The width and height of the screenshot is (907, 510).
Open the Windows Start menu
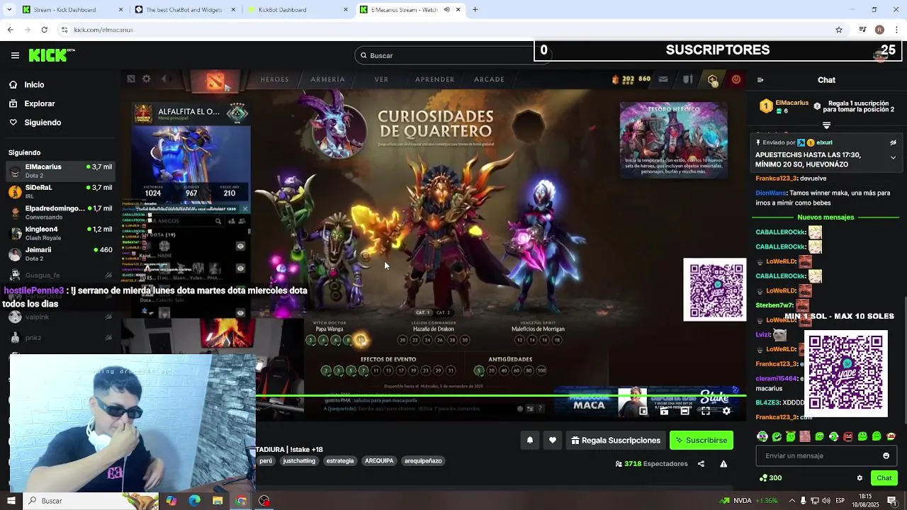[x=11, y=501]
